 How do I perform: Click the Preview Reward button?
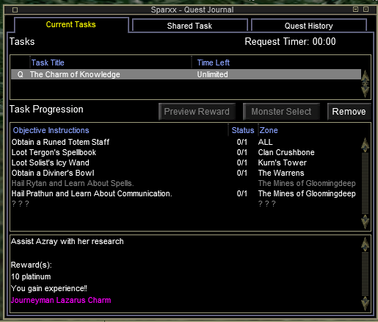pyautogui.click(x=197, y=112)
